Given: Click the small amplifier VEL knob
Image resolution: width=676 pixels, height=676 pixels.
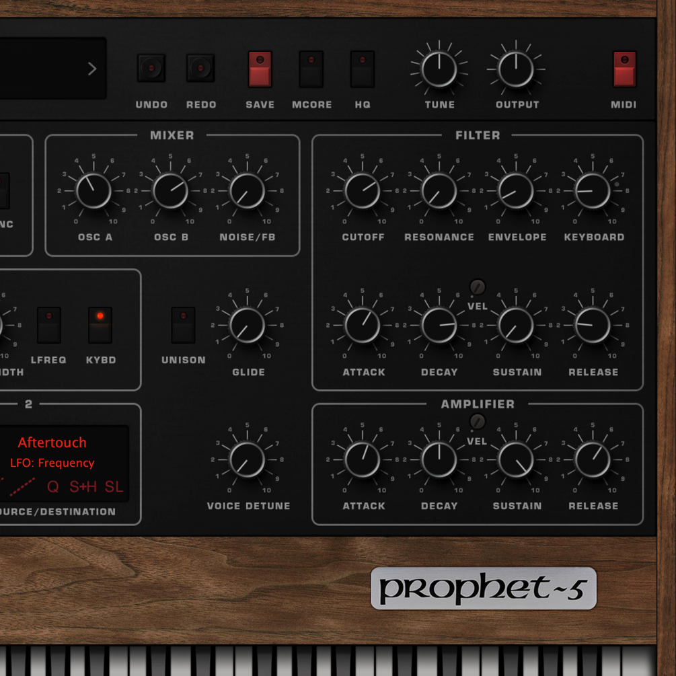Looking at the screenshot, I should 478,421.
